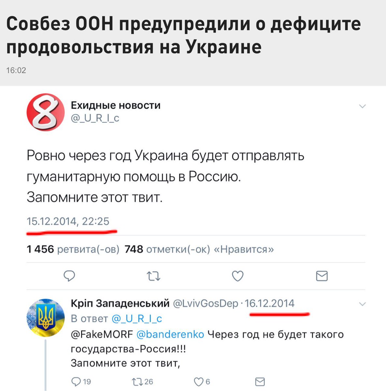Click the @LvivGosDep handle

pyautogui.click(x=206, y=304)
